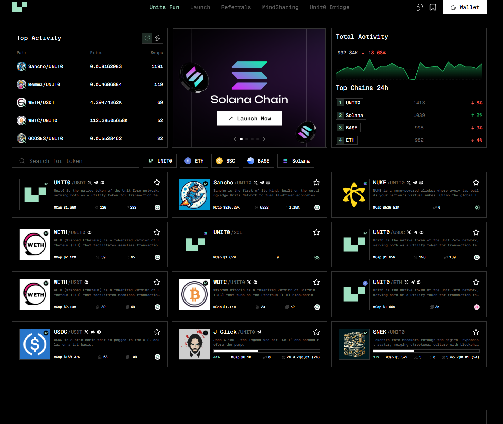The width and height of the screenshot is (503, 424).
Task: Select Solana in Top Chains 24h
Action: 351,115
